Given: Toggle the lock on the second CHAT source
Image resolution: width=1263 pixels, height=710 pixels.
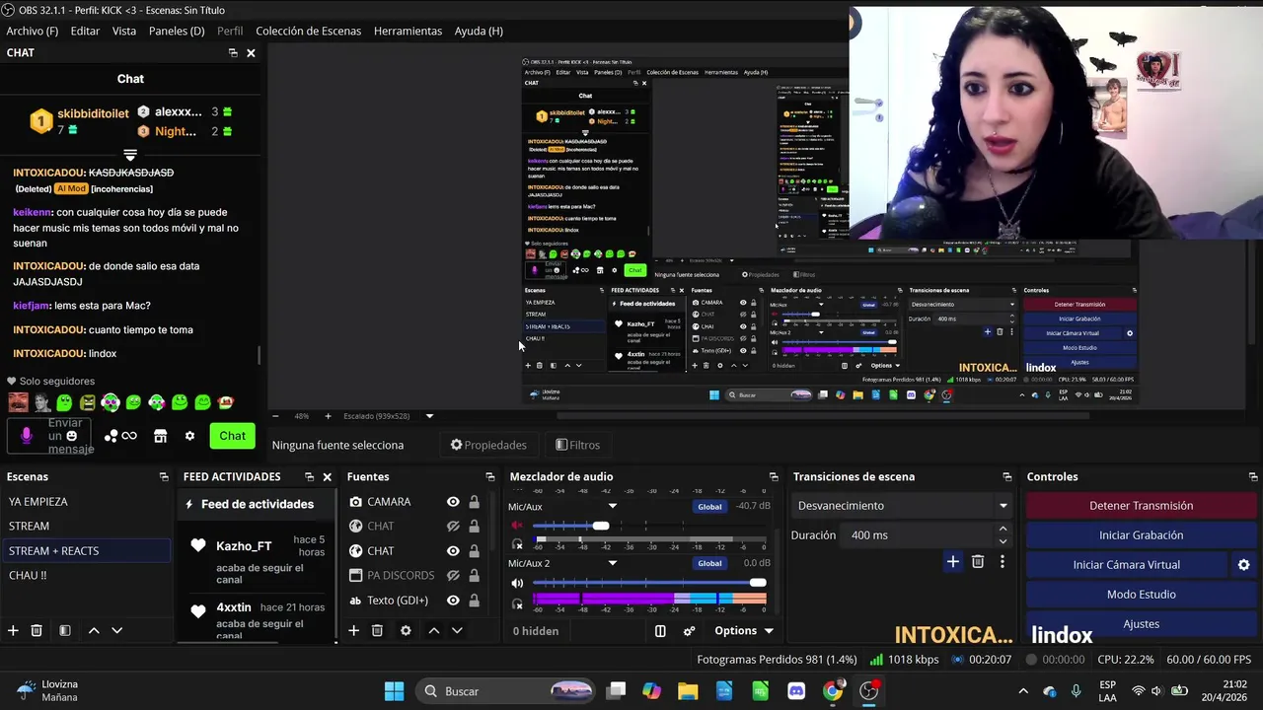Looking at the screenshot, I should pos(475,551).
